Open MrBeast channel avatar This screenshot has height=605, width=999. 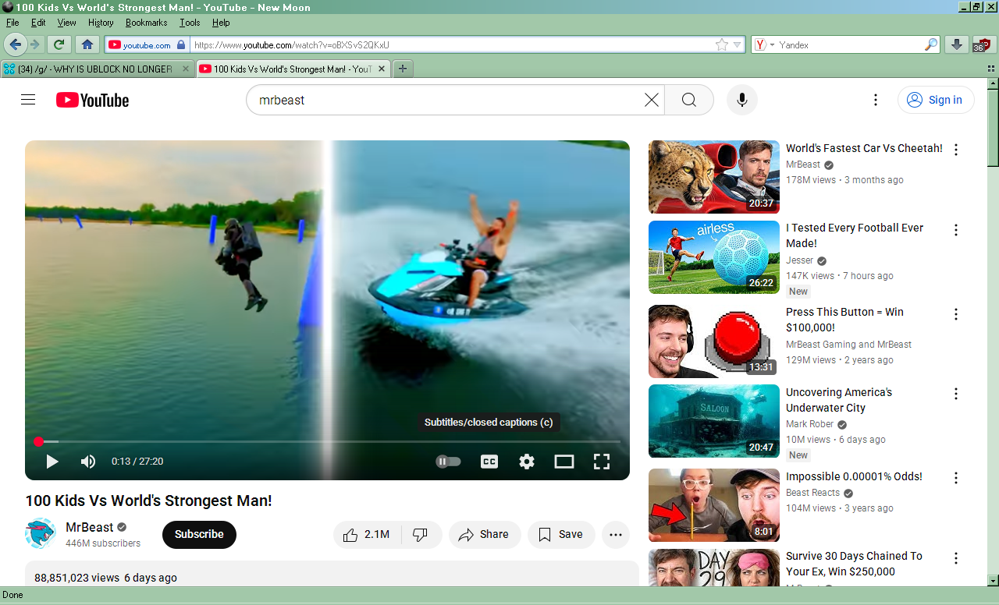pyautogui.click(x=41, y=534)
